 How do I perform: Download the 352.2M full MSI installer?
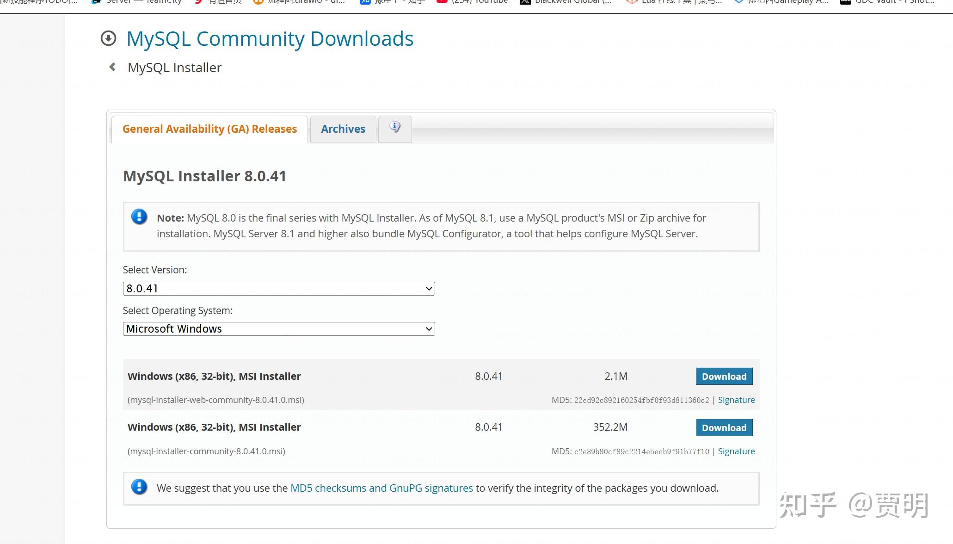(x=724, y=428)
